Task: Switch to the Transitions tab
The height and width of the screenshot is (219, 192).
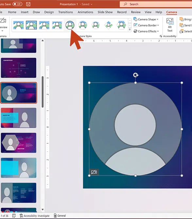Action: click(x=65, y=12)
